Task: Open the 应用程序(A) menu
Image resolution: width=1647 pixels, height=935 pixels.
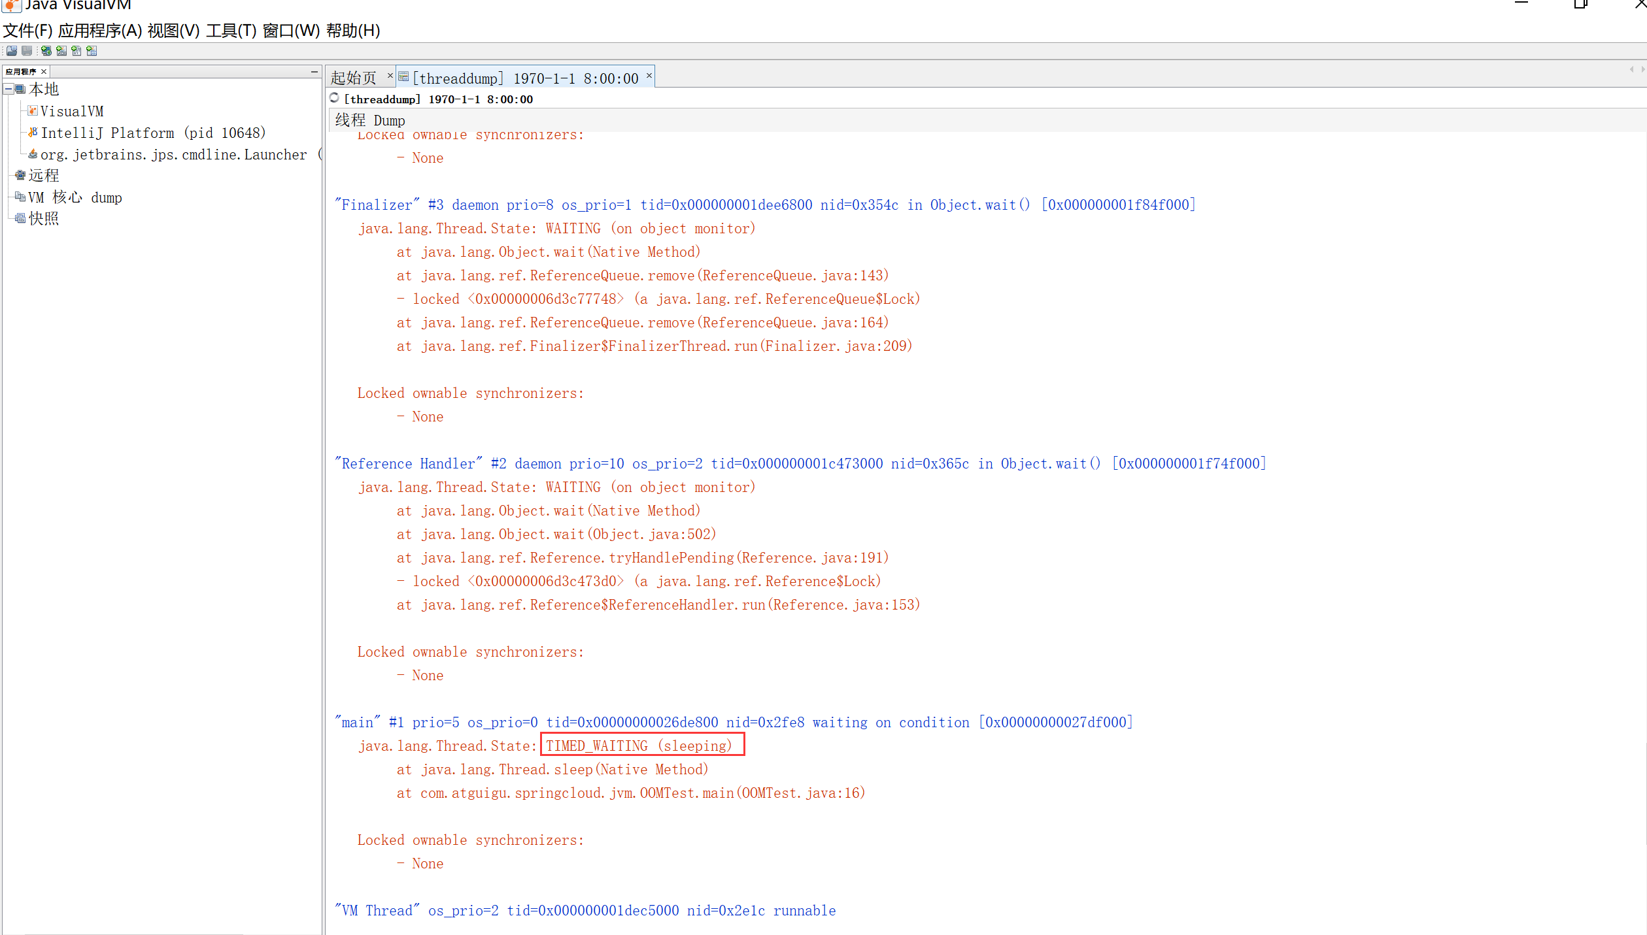Action: tap(100, 31)
